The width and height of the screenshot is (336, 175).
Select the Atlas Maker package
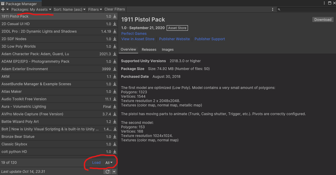click(x=59, y=91)
